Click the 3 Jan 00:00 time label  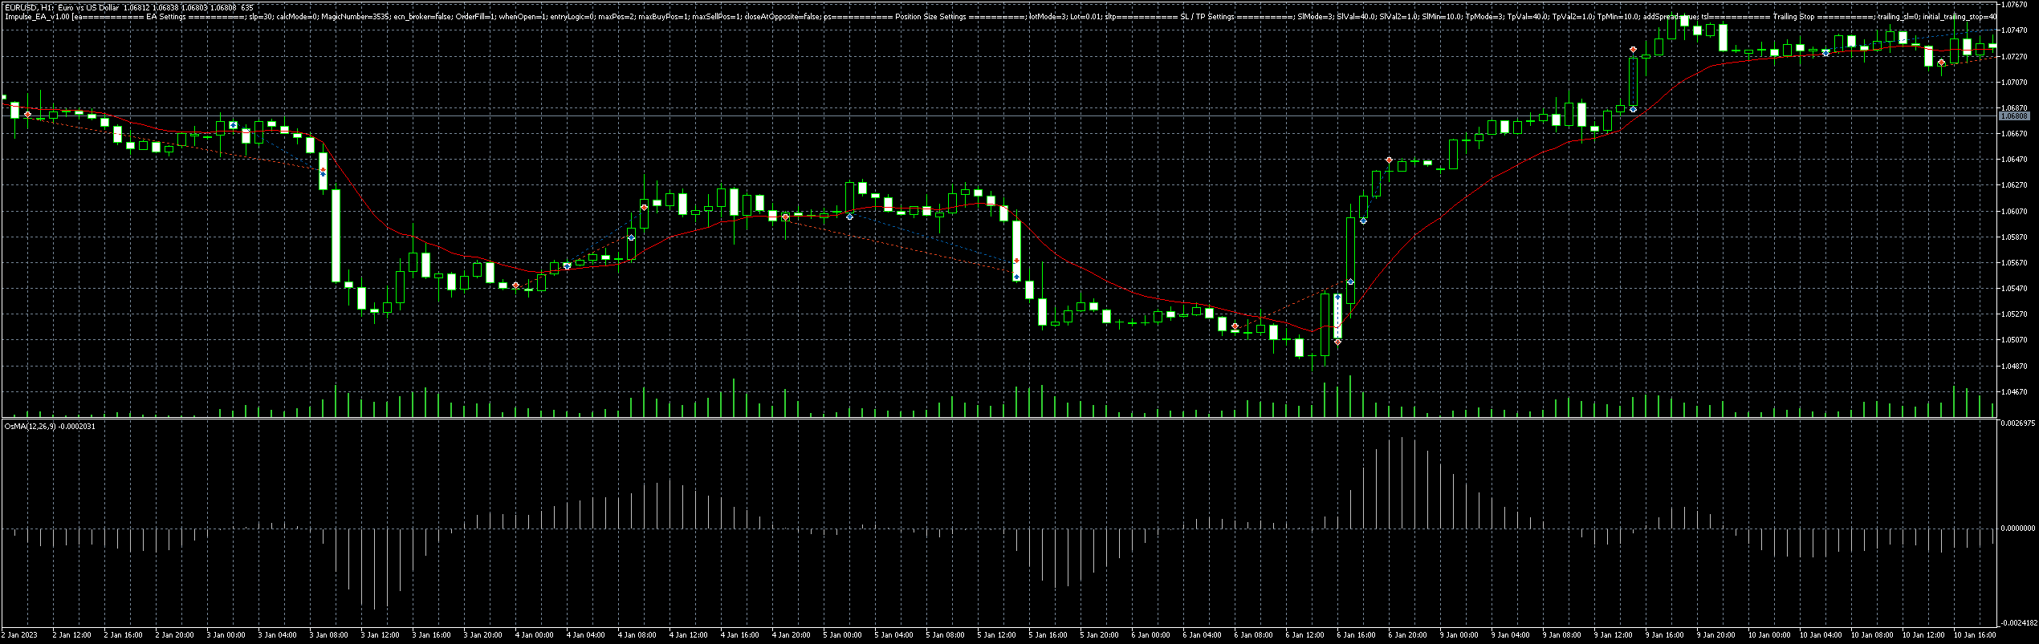coord(226,635)
